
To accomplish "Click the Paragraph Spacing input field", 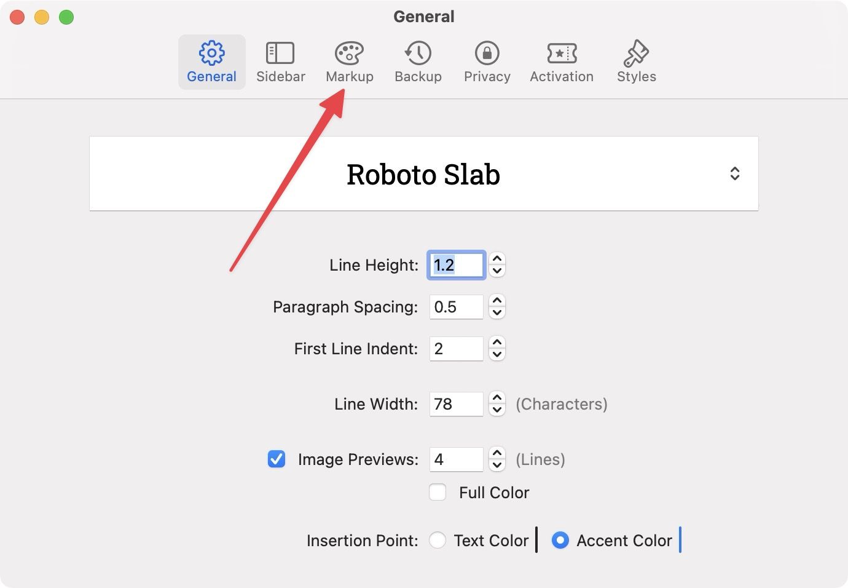I will [456, 307].
